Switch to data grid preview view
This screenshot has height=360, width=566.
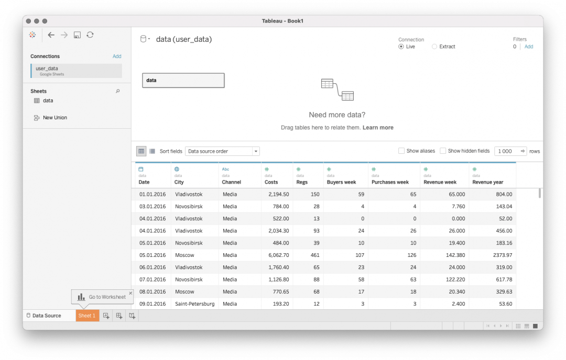click(141, 151)
